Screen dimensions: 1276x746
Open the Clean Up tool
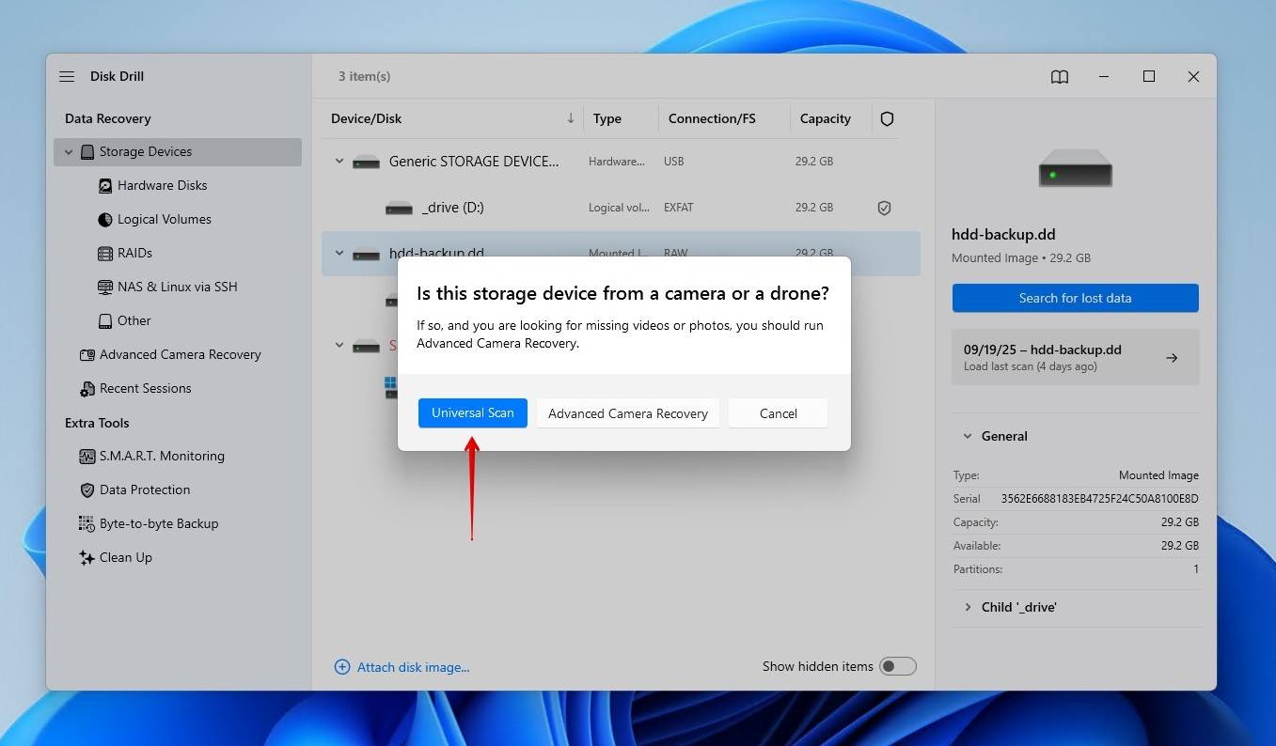125,557
